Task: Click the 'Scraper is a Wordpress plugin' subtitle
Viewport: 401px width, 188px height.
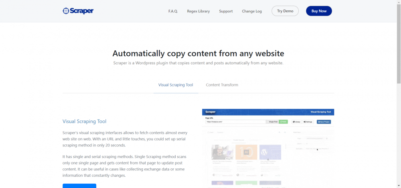Action: 198,63
